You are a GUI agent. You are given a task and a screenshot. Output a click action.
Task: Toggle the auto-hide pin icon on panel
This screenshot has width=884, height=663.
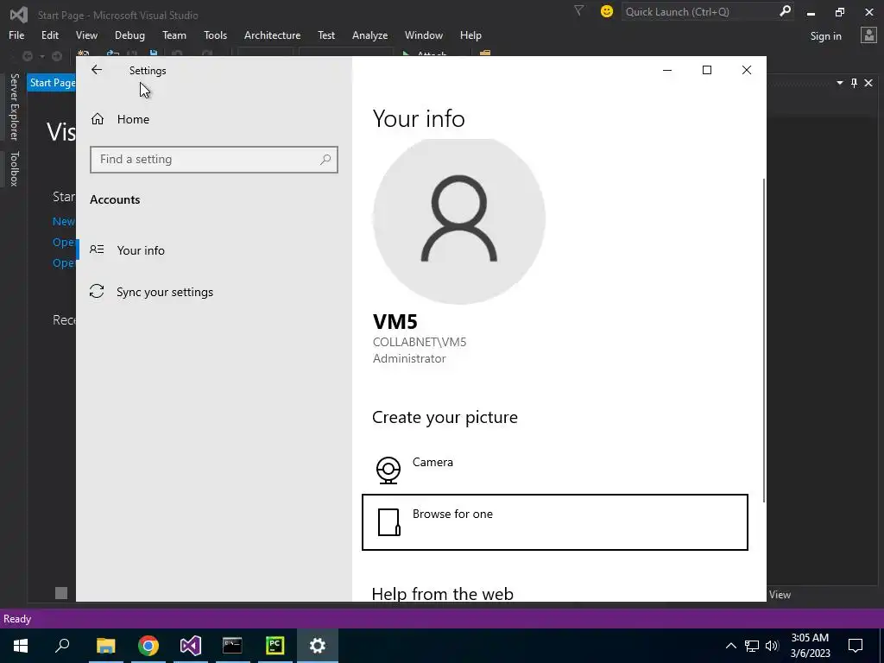click(x=854, y=83)
